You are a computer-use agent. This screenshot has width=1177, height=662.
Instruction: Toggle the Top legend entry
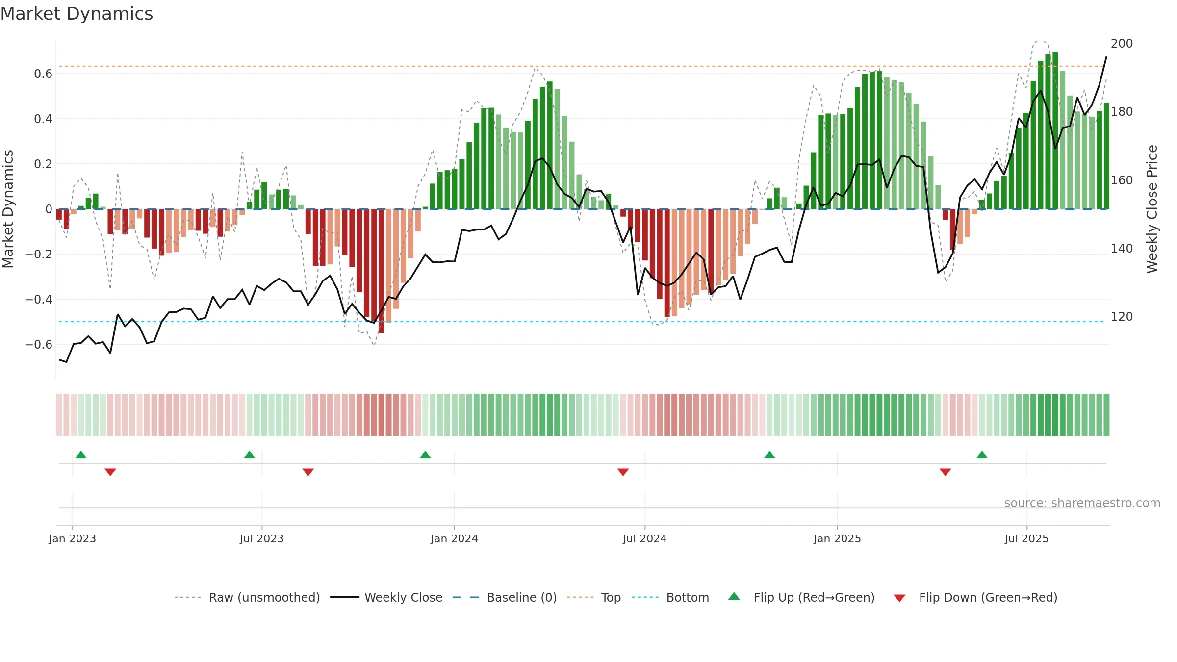(593, 597)
